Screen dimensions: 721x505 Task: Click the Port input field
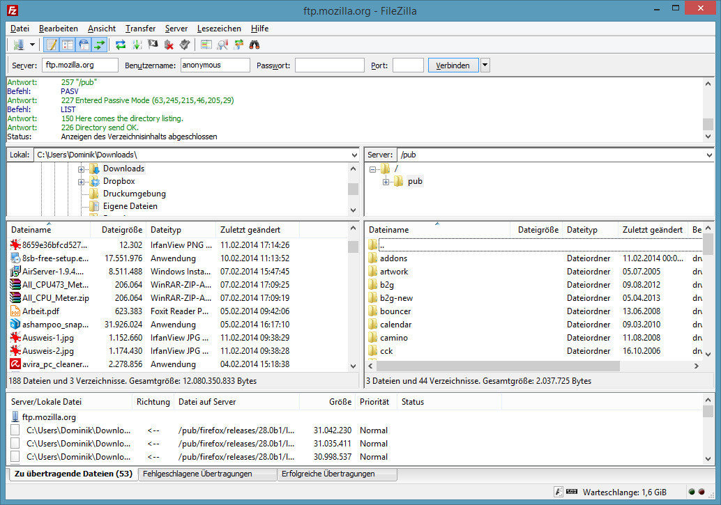tap(408, 65)
